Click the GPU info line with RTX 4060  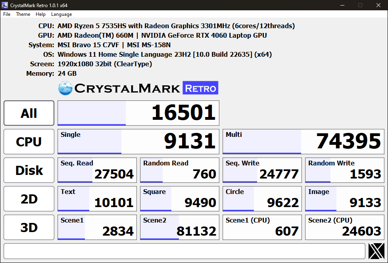162,35
